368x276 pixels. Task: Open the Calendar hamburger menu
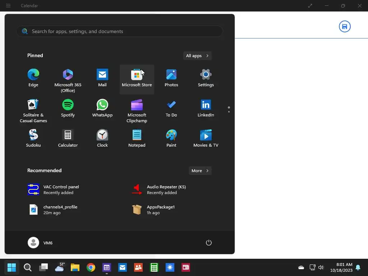point(8,5)
